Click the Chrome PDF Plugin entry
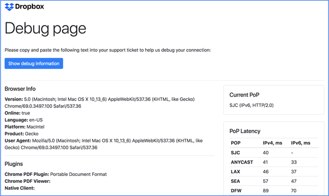329x196 pixels. [56, 174]
